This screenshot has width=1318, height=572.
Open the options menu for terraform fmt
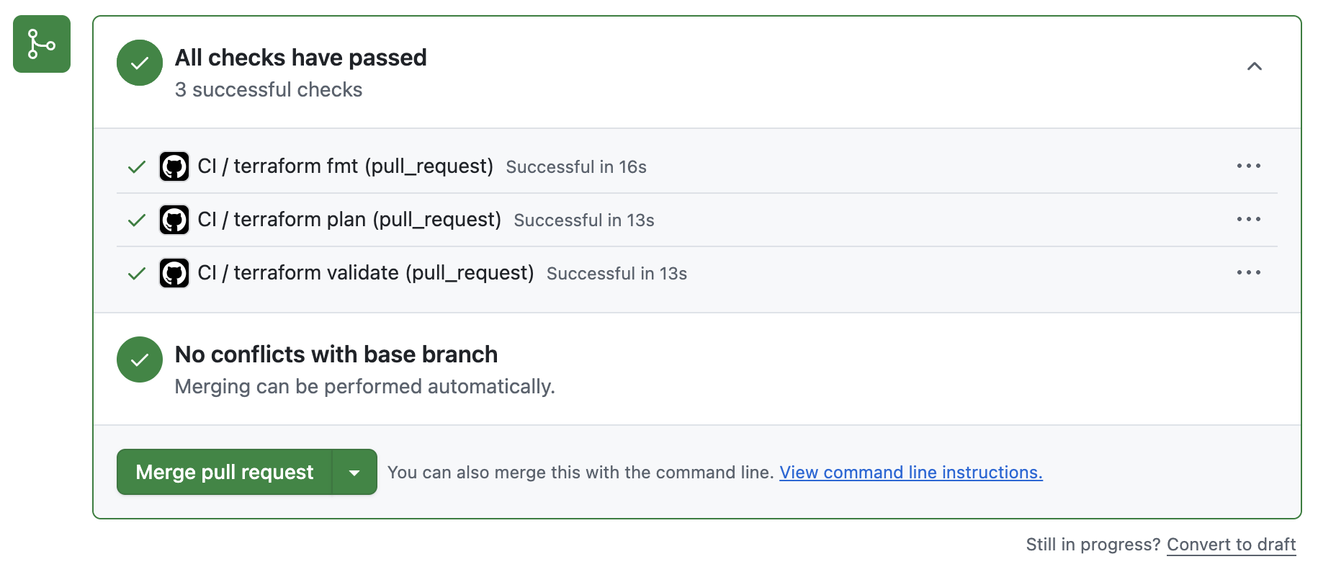[1248, 166]
